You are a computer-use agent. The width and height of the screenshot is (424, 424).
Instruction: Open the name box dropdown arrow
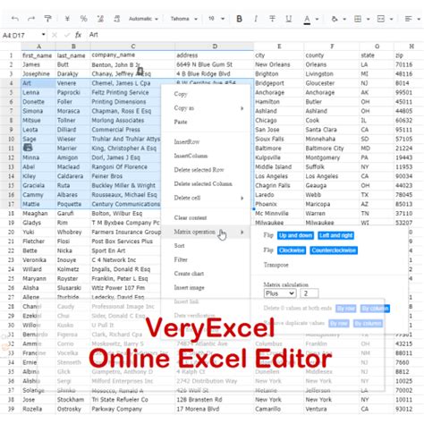pyautogui.click(x=44, y=35)
